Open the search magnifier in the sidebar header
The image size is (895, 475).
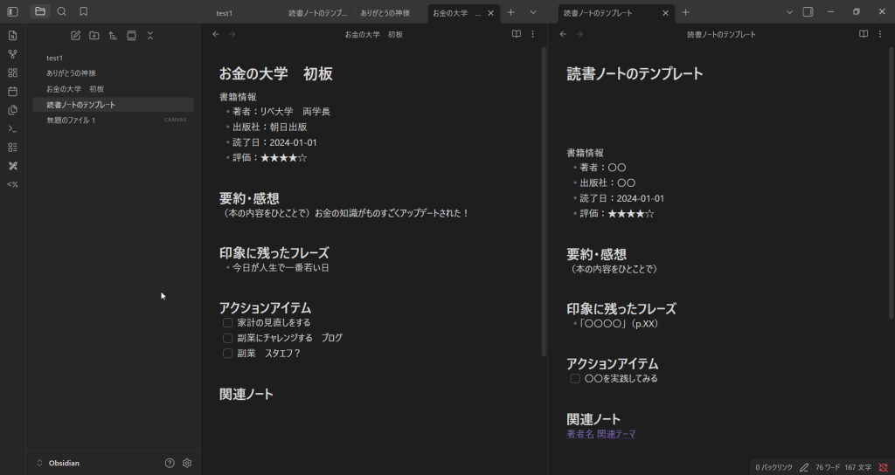(62, 11)
